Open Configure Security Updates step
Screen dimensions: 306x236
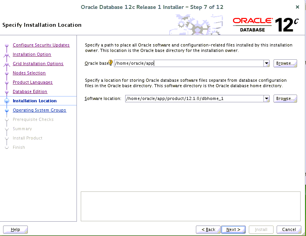(41, 45)
